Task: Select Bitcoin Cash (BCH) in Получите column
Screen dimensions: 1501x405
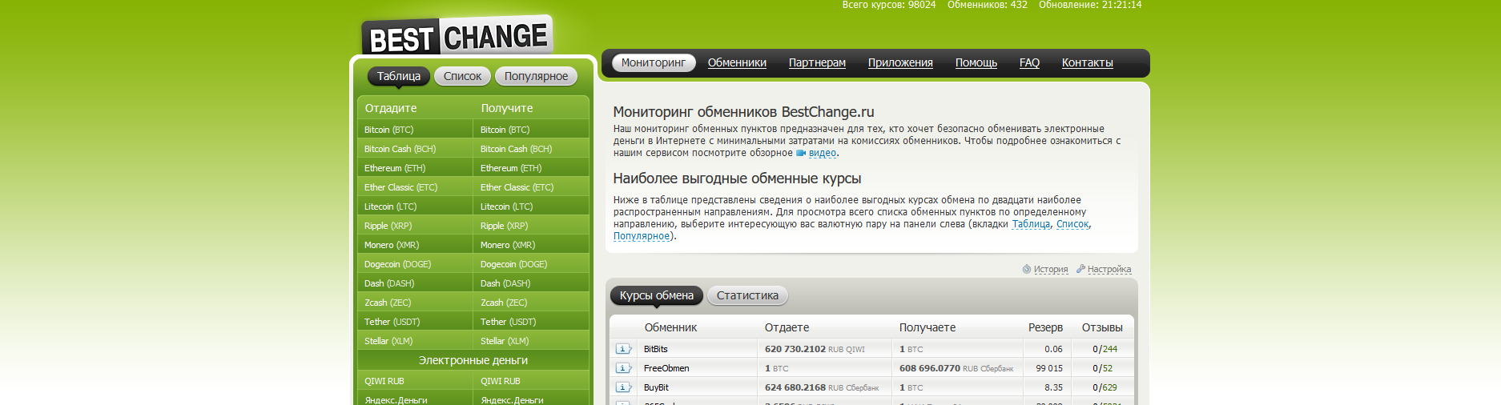Action: coord(531,149)
